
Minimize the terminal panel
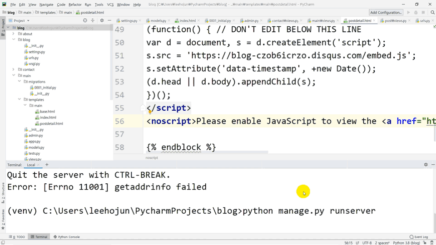(x=433, y=165)
